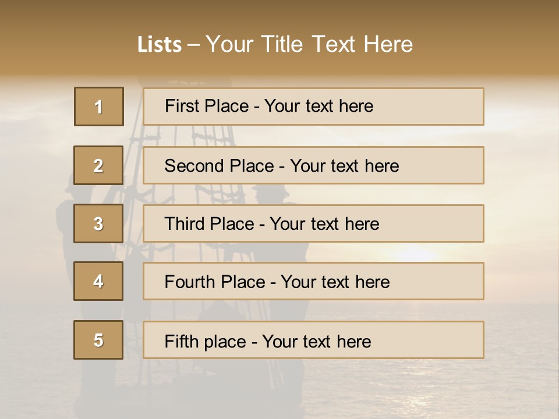The image size is (559, 419).
Task: Select the "First Place - Your text here" box
Action: (x=313, y=106)
